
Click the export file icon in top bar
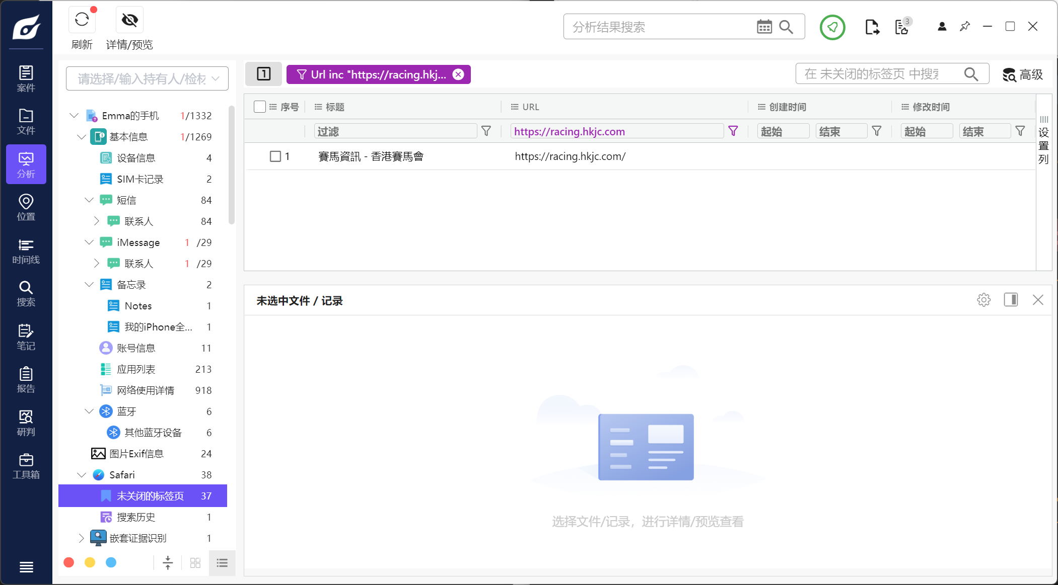pos(872,27)
